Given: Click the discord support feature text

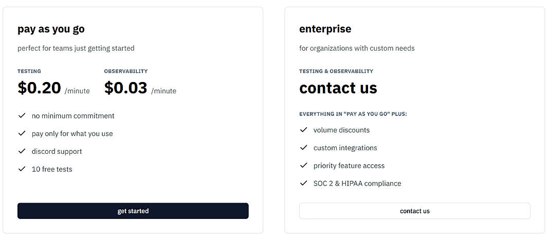Looking at the screenshot, I should [57, 151].
